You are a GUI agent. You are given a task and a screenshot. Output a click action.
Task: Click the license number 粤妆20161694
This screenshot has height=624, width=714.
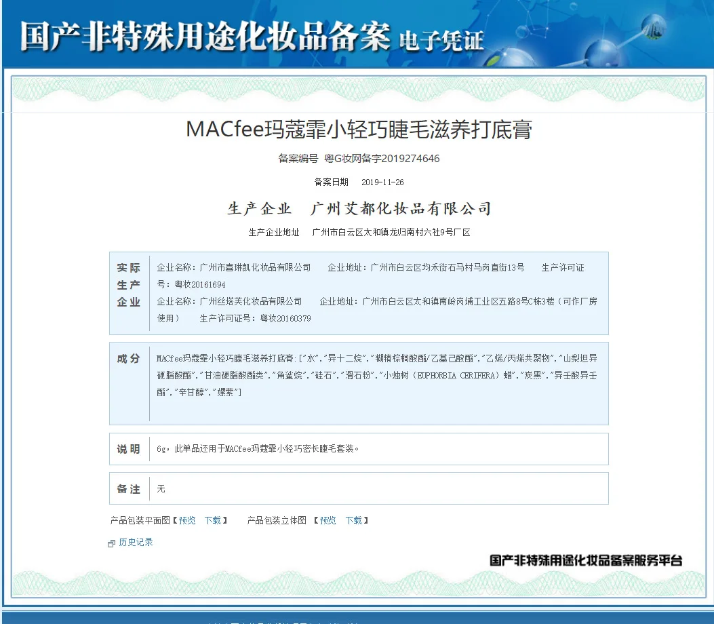(x=200, y=285)
